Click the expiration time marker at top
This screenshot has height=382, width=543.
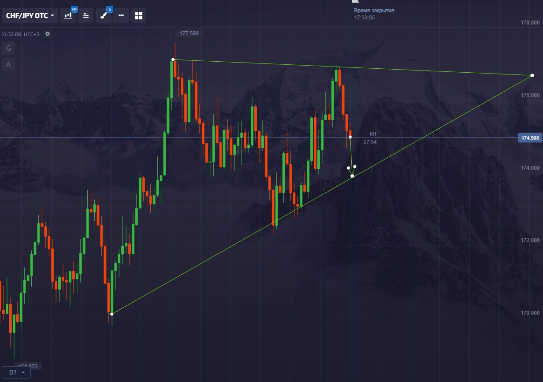pos(355,3)
